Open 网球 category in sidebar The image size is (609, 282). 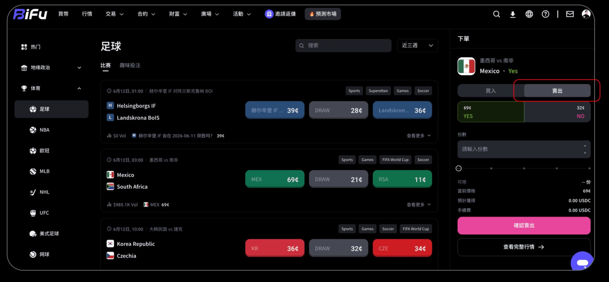pyautogui.click(x=51, y=254)
